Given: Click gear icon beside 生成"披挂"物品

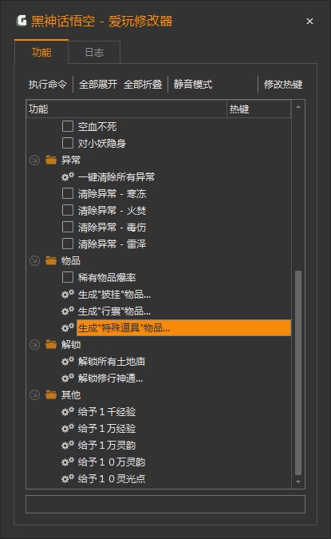Looking at the screenshot, I should tap(68, 294).
